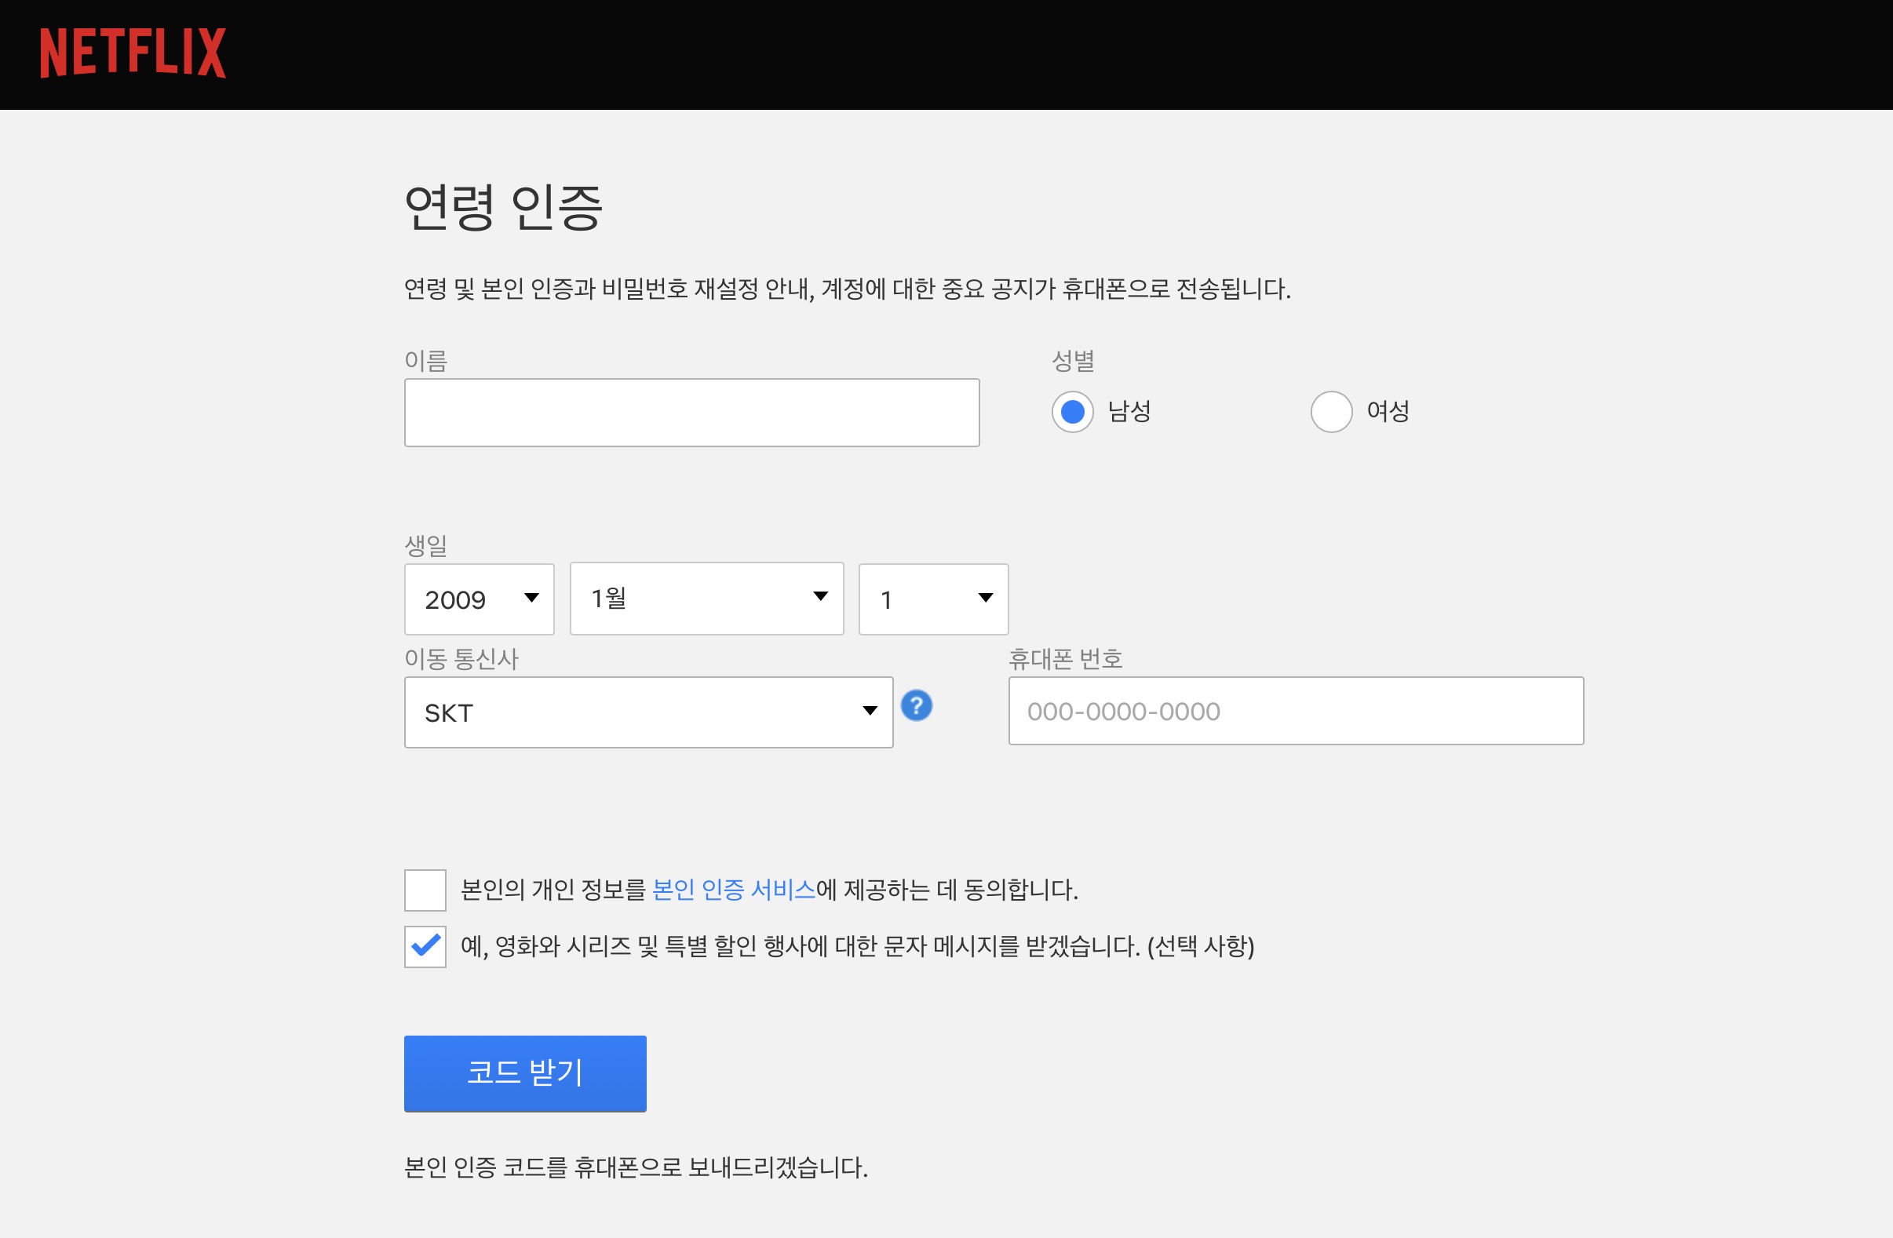Click the Netflix logo
Screen dimensions: 1893x1238
(x=133, y=53)
